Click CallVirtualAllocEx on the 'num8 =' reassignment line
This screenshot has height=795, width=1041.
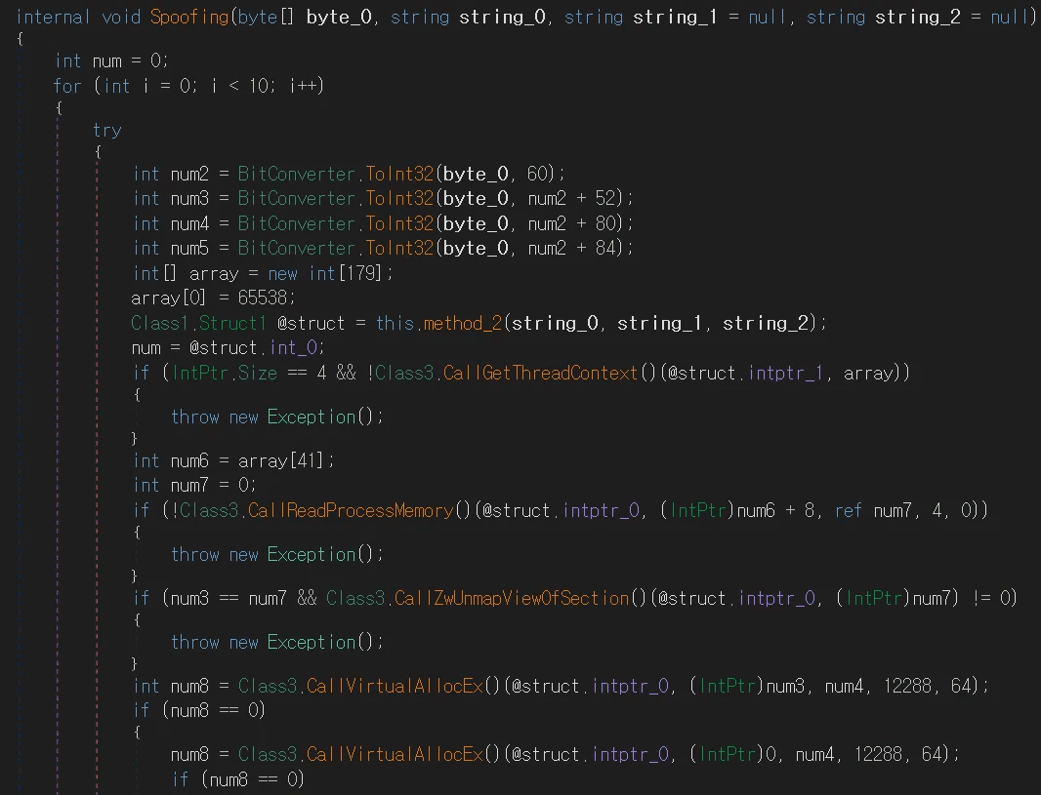pos(396,755)
